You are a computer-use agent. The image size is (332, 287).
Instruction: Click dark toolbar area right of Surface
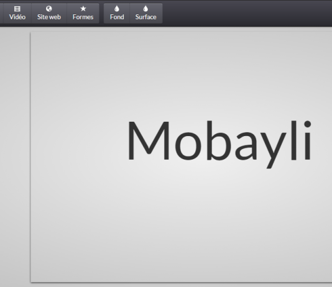[x=246, y=13]
